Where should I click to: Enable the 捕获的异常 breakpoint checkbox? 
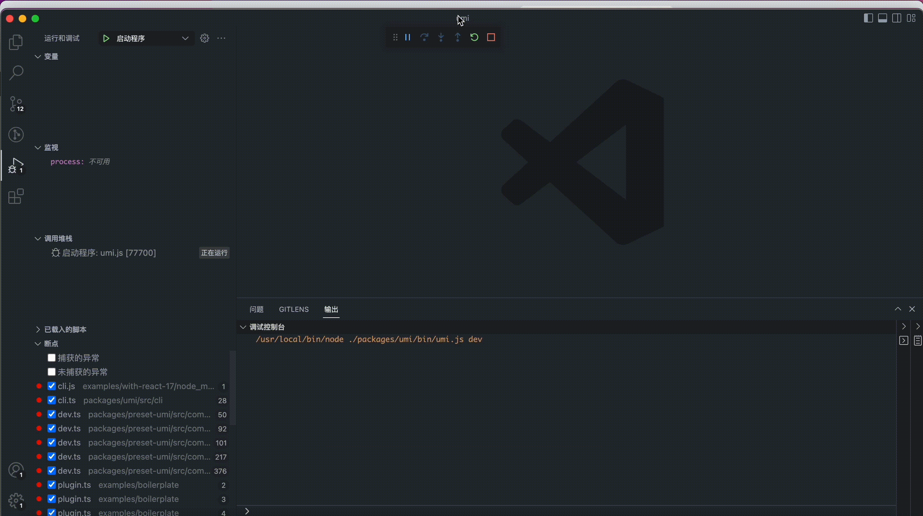(52, 358)
